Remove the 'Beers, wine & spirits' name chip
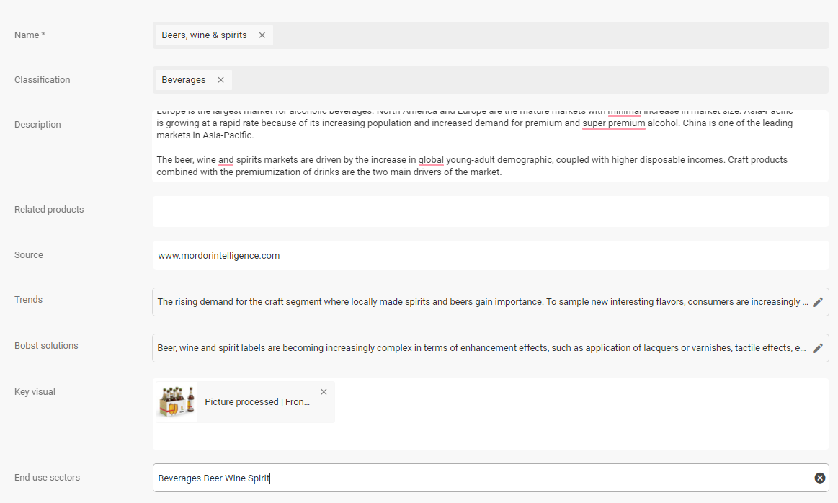838x503 pixels. coord(262,35)
